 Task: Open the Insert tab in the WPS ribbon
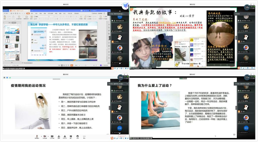(32, 13)
